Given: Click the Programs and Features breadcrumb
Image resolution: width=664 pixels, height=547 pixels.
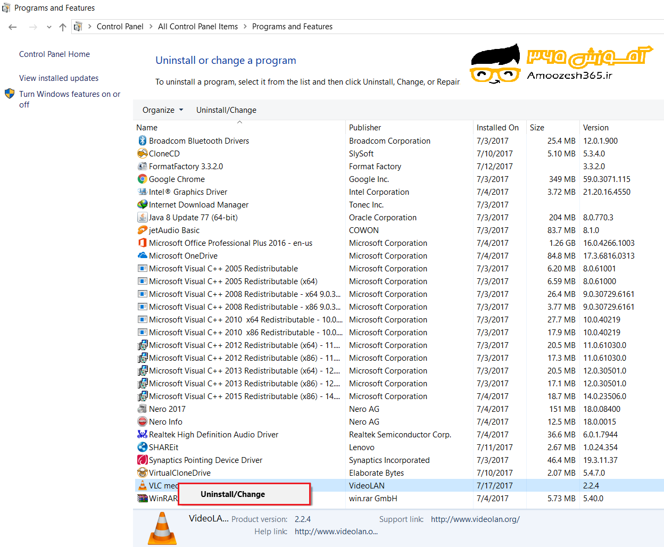Looking at the screenshot, I should [292, 27].
